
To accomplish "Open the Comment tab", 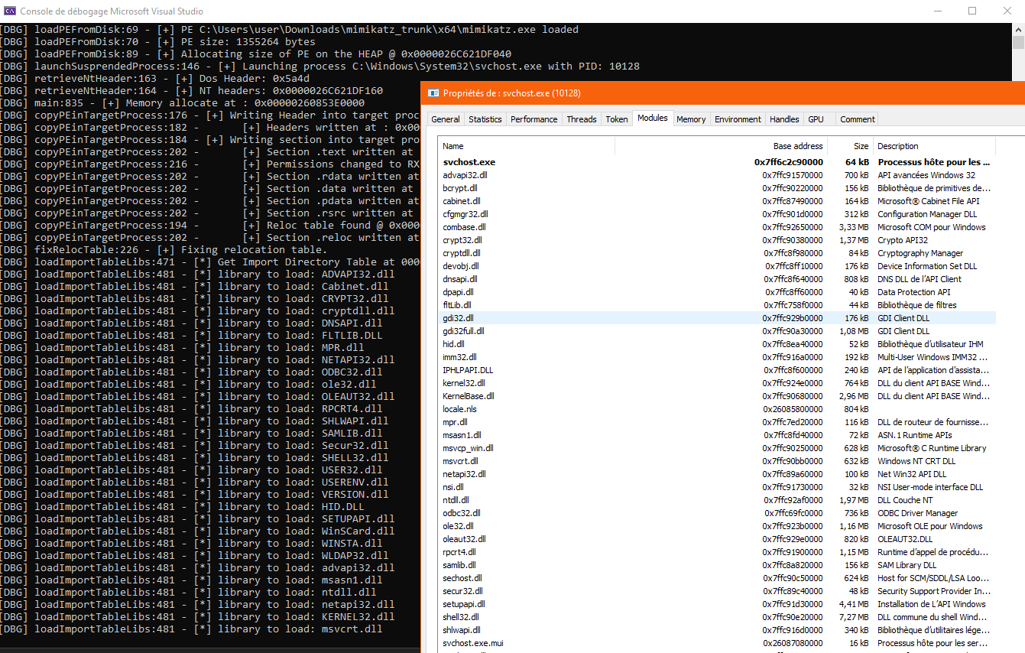I will coord(857,119).
